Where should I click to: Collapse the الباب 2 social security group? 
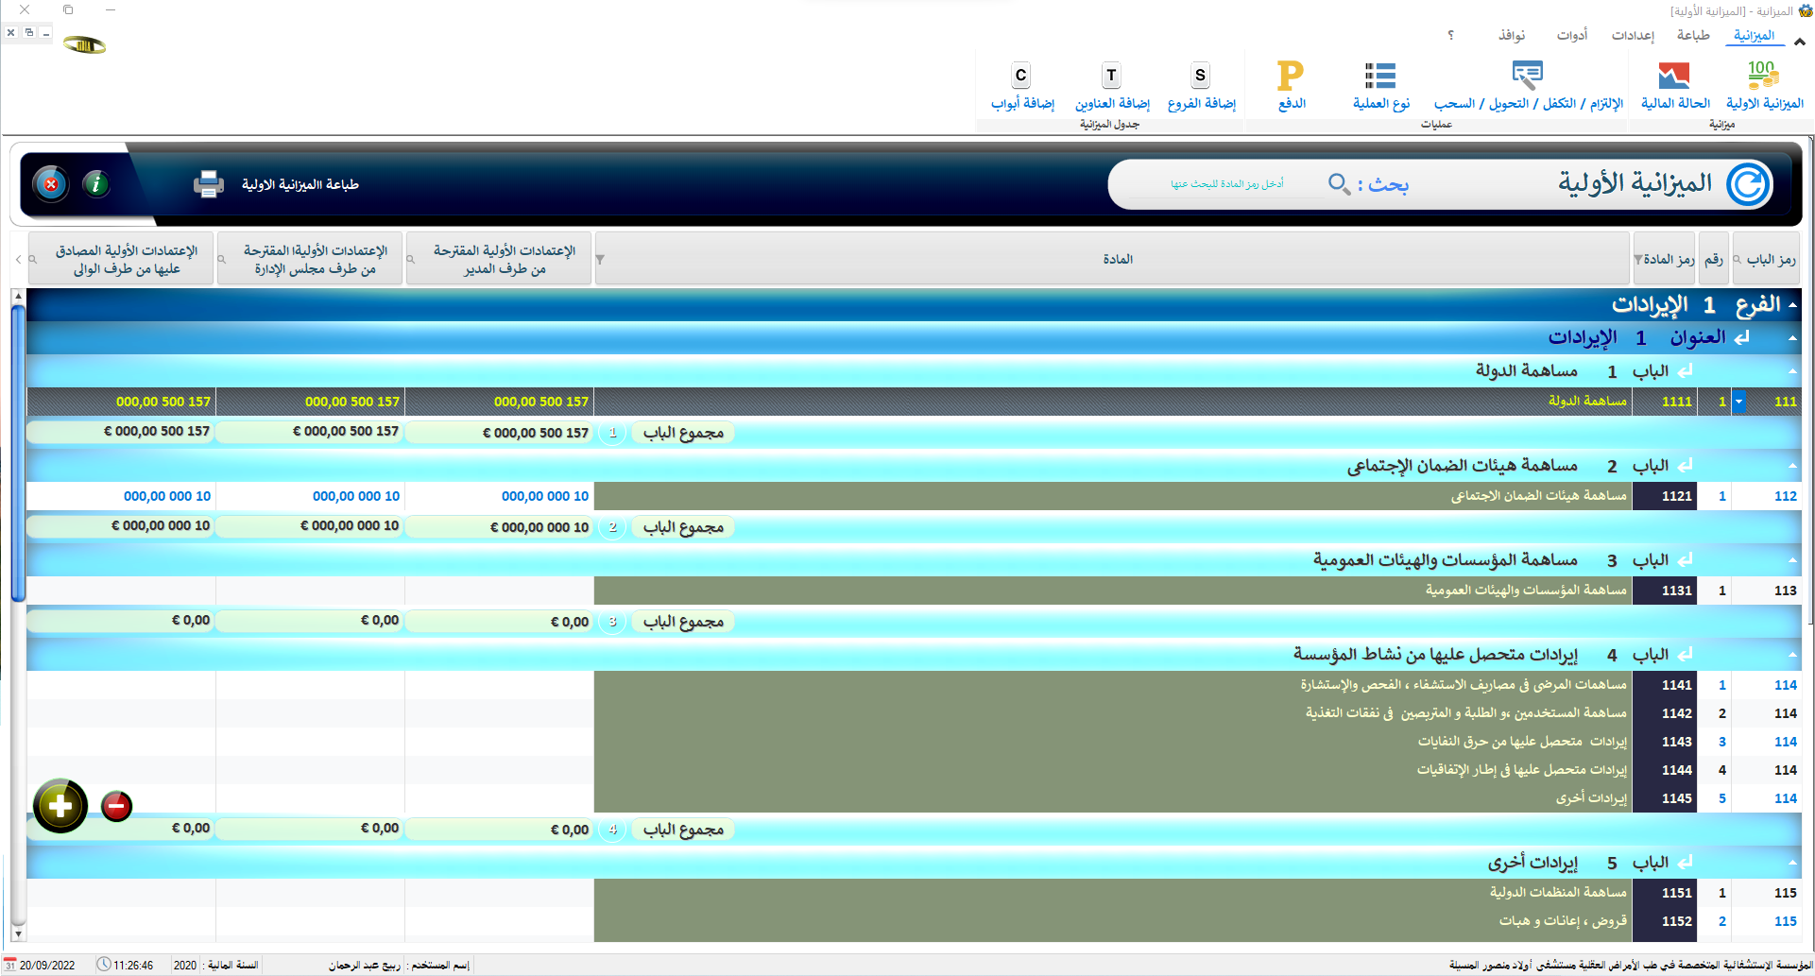click(1792, 466)
